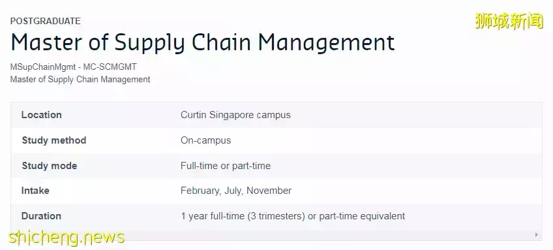Select the Full-time or part-time value
Viewport: 553px width, 250px height.
tap(226, 166)
